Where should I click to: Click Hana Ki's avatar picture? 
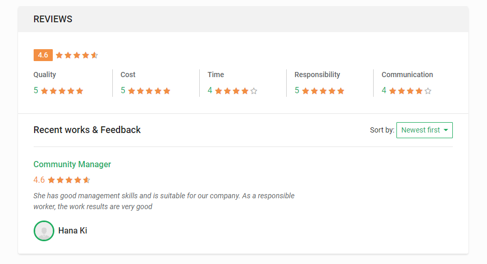(44, 231)
